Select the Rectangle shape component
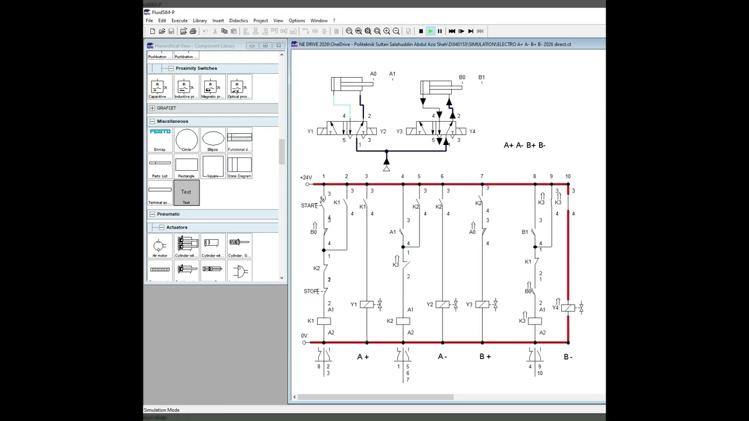Viewport: 749px width, 421px height. [186, 167]
